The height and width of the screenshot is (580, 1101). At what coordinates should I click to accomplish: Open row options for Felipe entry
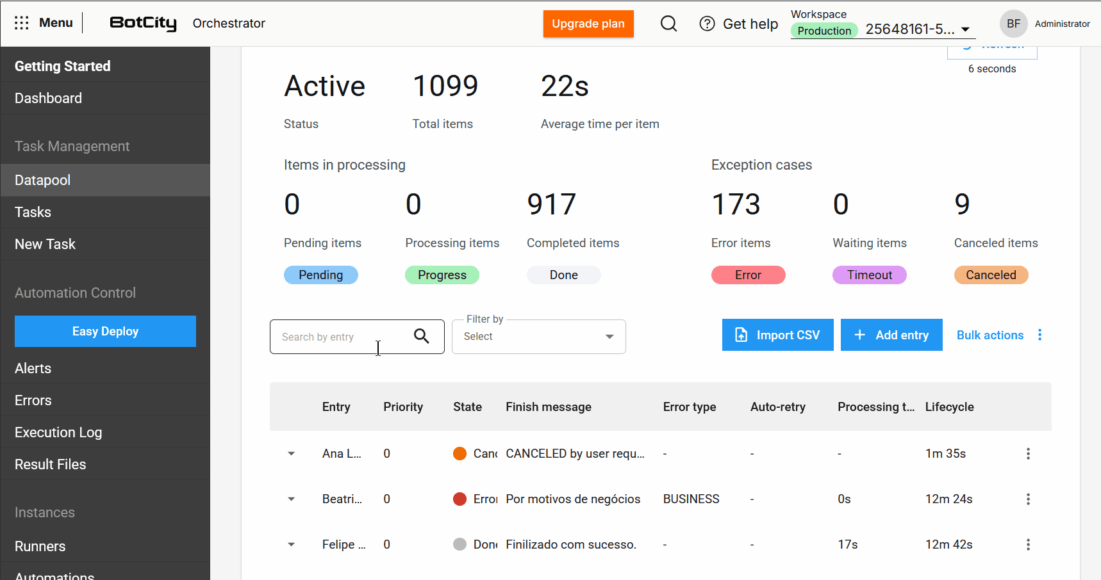[1028, 545]
